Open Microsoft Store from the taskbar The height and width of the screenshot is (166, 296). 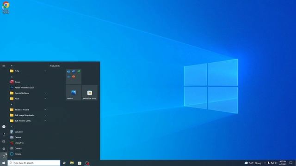point(80,163)
